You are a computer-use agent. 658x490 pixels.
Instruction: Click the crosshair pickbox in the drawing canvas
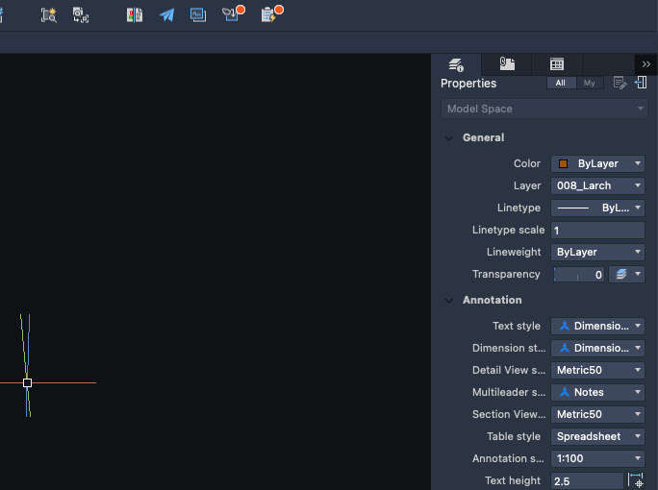(x=27, y=382)
